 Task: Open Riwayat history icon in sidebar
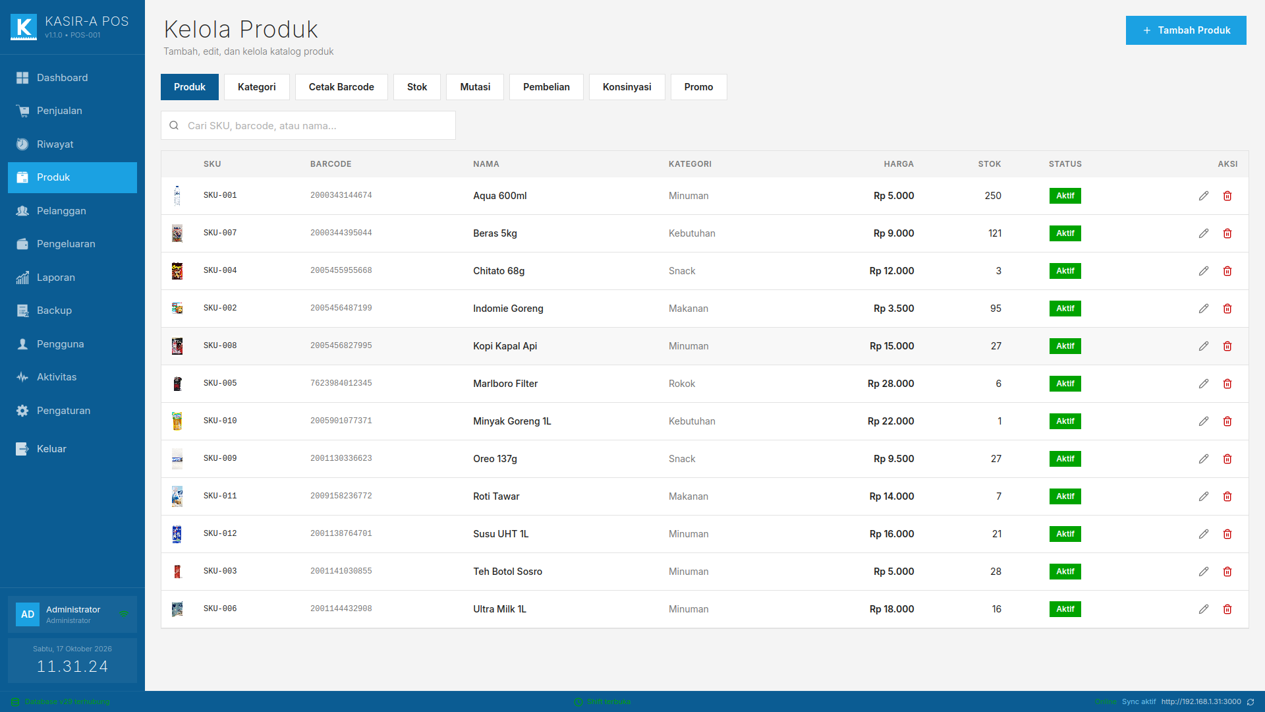(22, 144)
